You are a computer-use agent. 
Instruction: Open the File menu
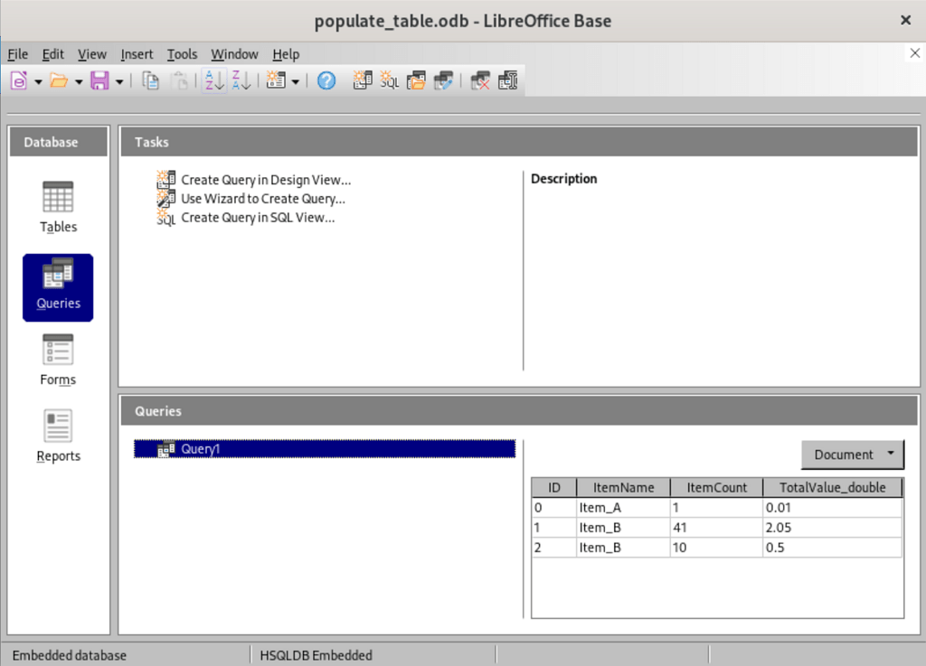(x=17, y=54)
